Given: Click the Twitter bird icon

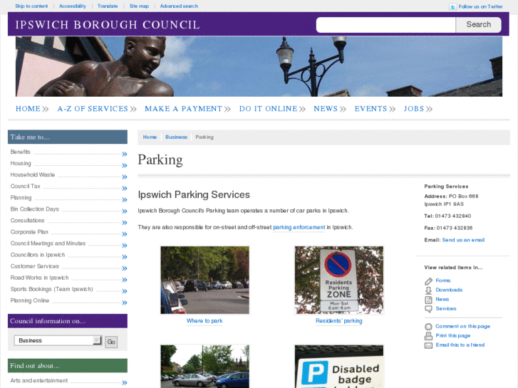Looking at the screenshot, I should click(x=452, y=6).
